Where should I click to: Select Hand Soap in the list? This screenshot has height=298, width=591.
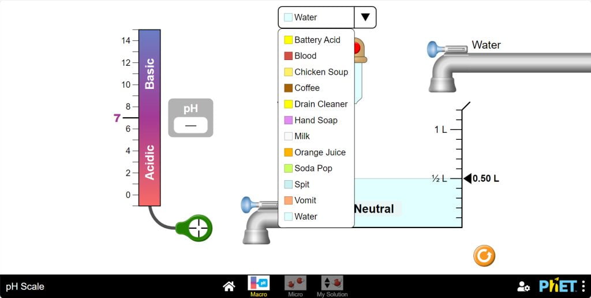316,120
